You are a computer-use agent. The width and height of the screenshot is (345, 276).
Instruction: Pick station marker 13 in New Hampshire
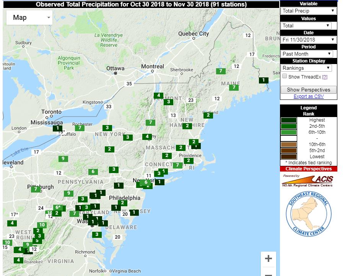pyautogui.click(x=173, y=115)
